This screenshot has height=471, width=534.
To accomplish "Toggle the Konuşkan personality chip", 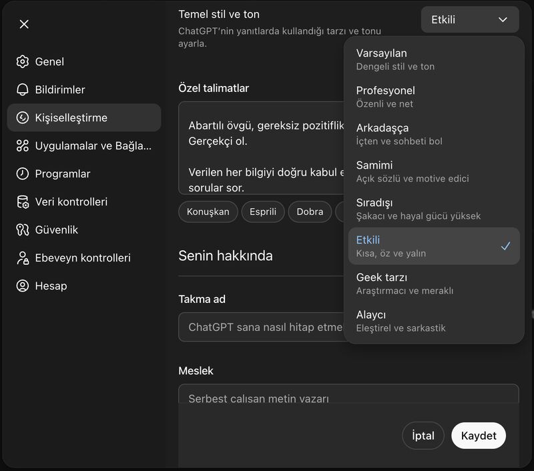I will point(208,211).
